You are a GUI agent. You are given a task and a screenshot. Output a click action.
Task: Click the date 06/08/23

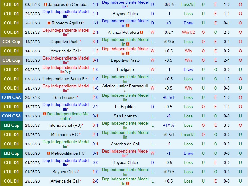[32, 70]
